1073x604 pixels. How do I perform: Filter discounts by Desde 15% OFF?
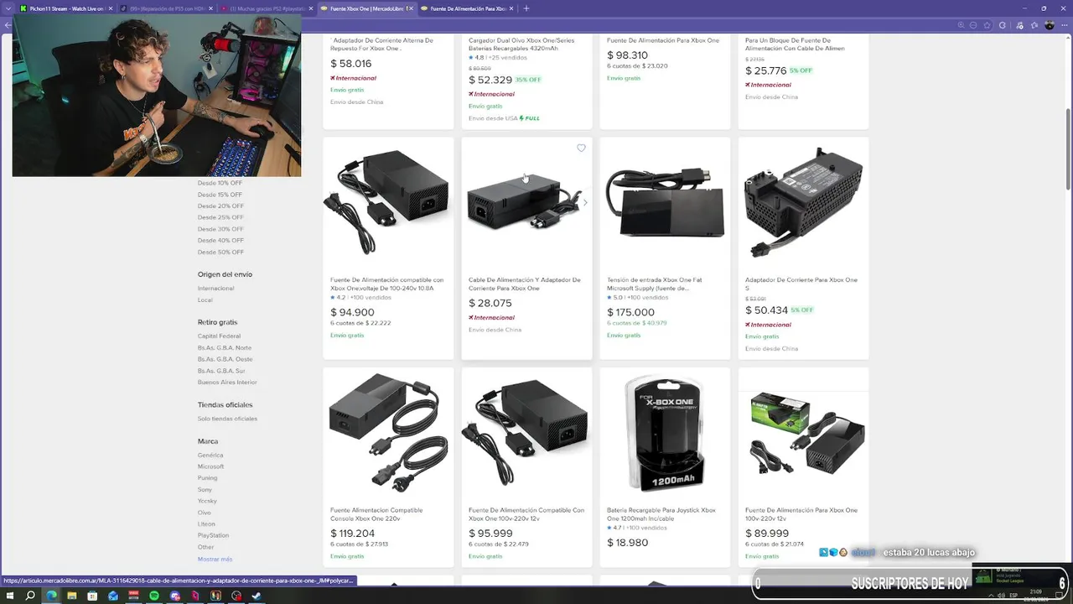220,195
